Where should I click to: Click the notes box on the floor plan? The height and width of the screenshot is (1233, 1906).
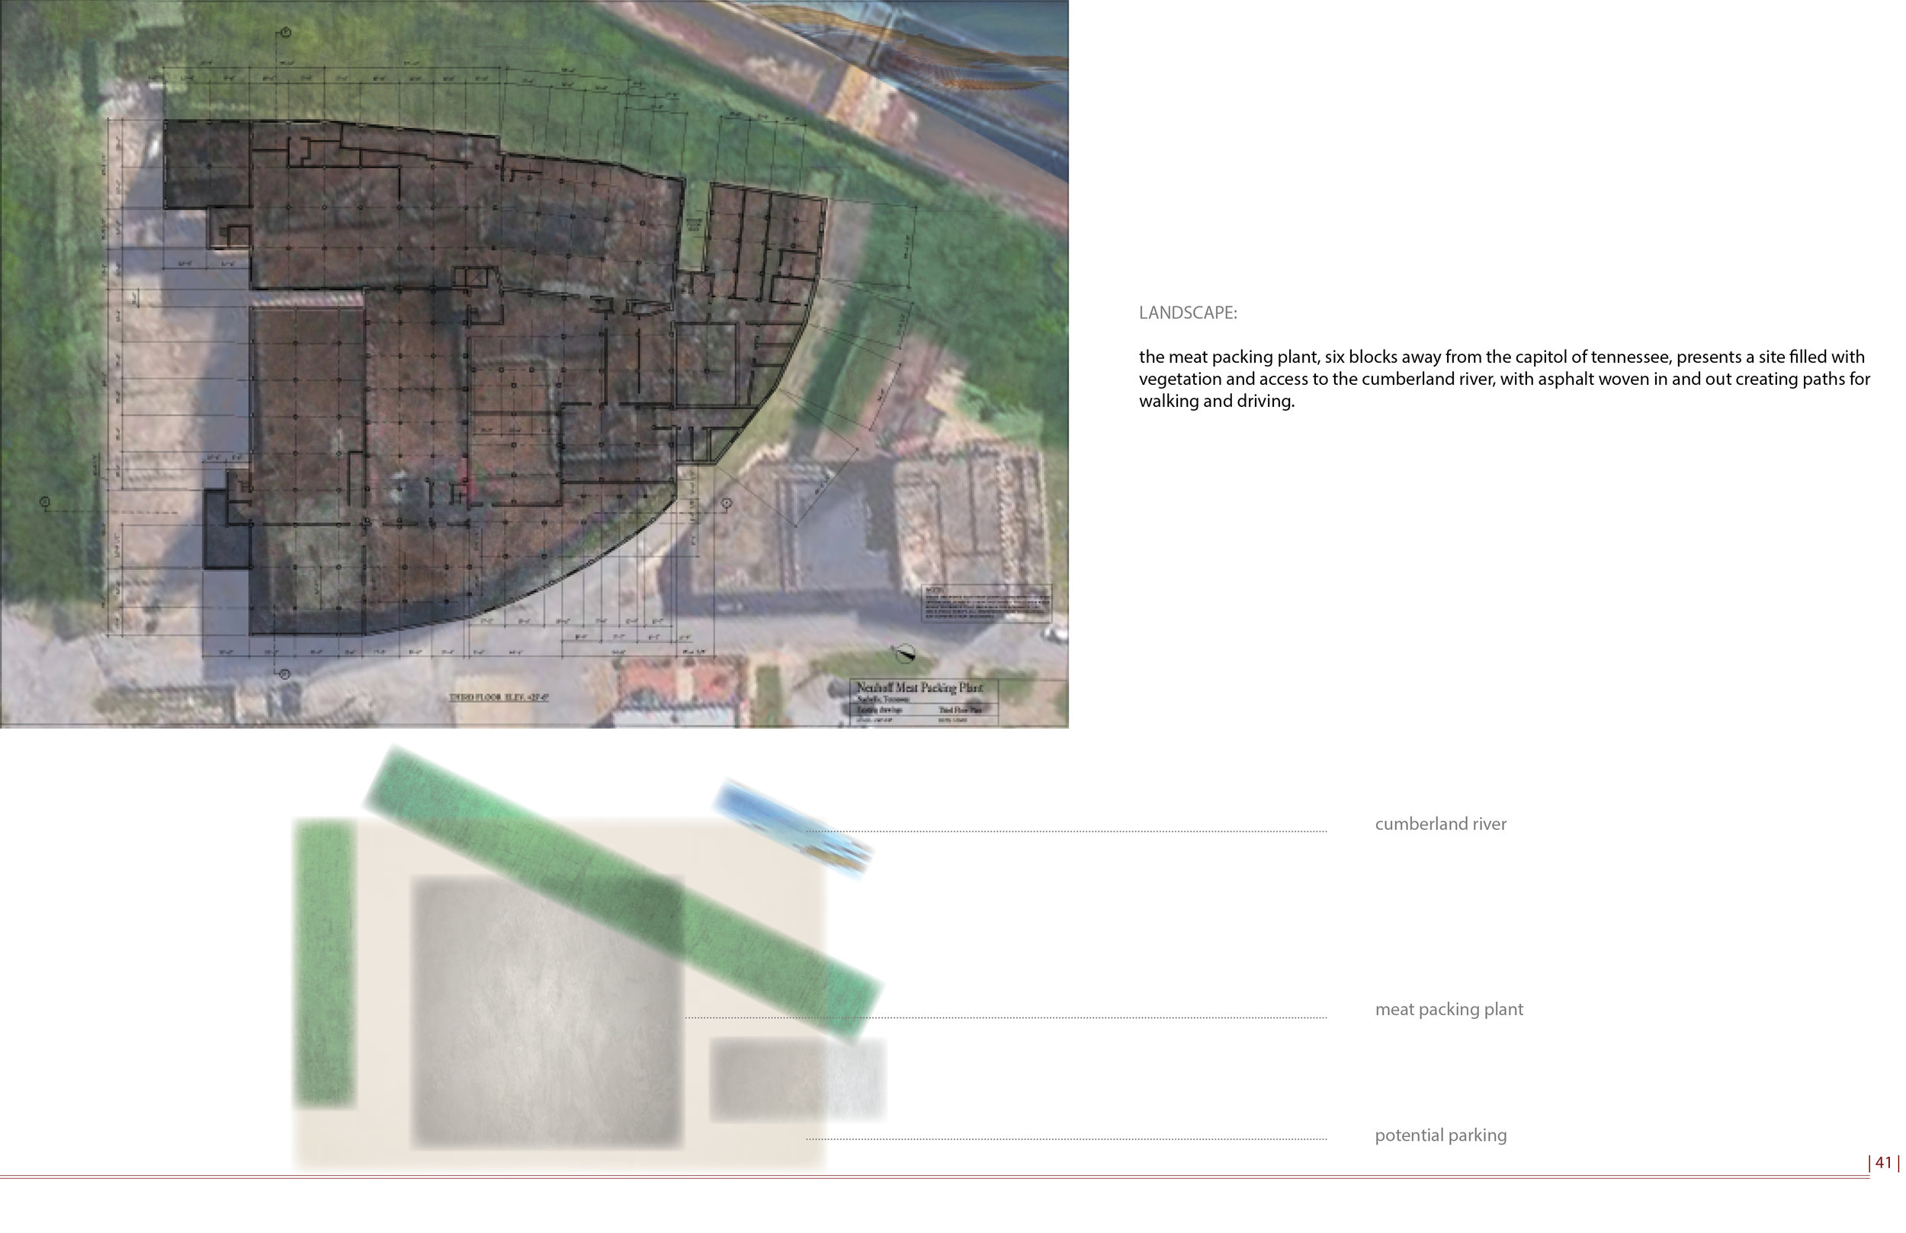[987, 603]
